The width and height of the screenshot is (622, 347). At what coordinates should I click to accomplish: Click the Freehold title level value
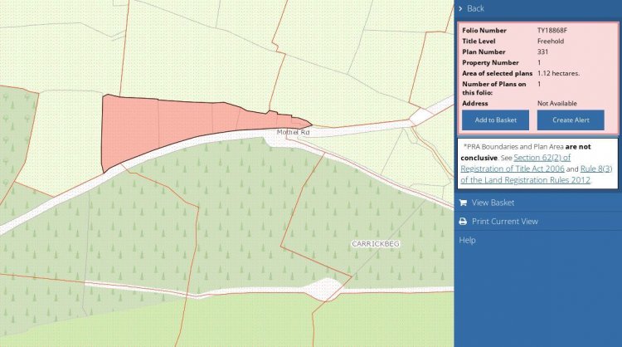coord(551,41)
